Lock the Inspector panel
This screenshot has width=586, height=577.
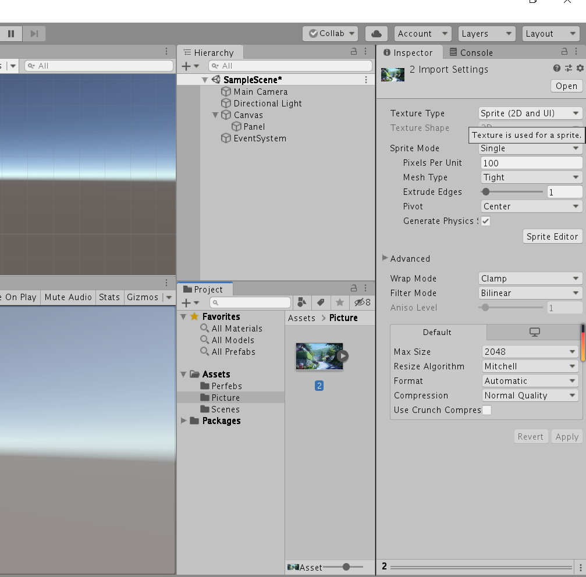[x=564, y=52]
